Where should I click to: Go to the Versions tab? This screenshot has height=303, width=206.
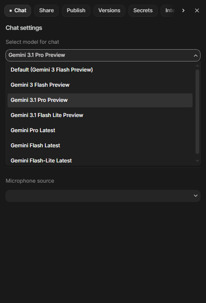pos(109,11)
